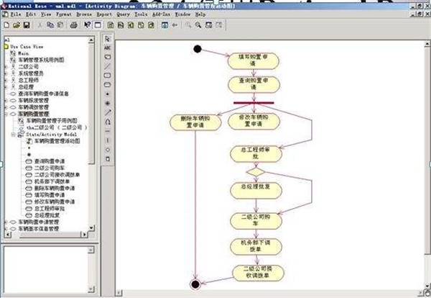Click the Print icon in the toolbar
The image size is (431, 298).
pyautogui.click(x=73, y=24)
